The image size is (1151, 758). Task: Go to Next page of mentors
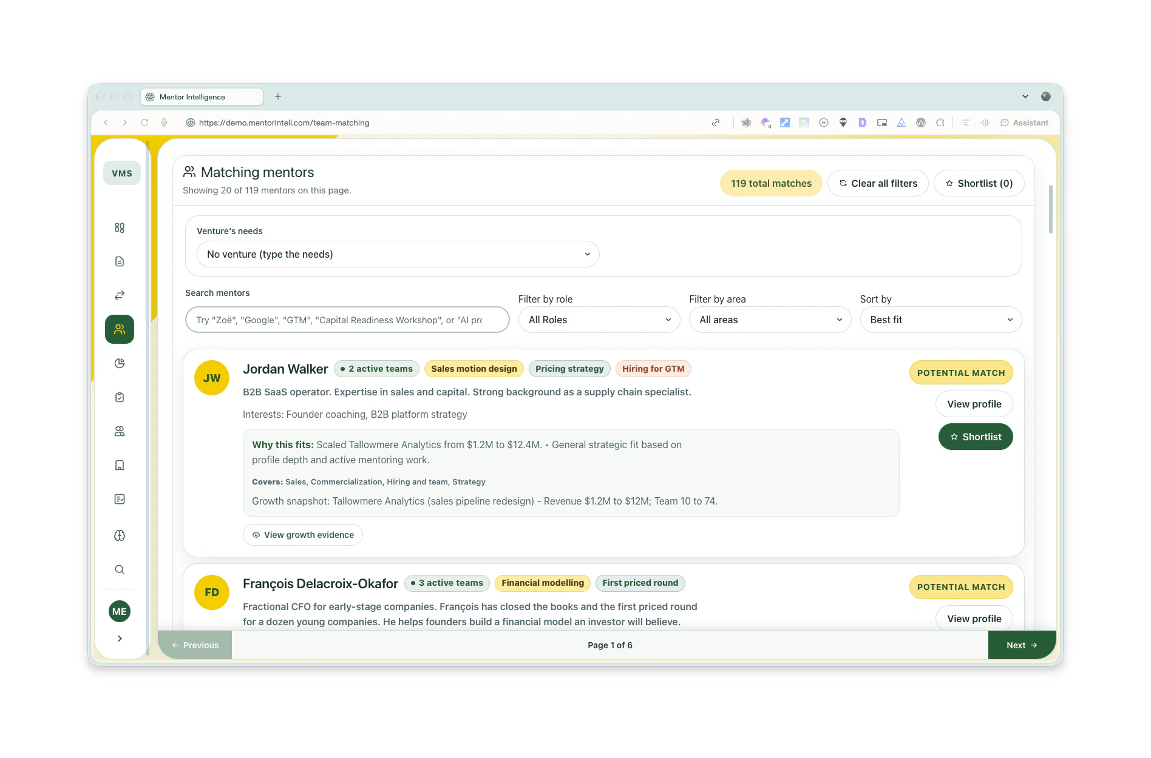(1022, 645)
